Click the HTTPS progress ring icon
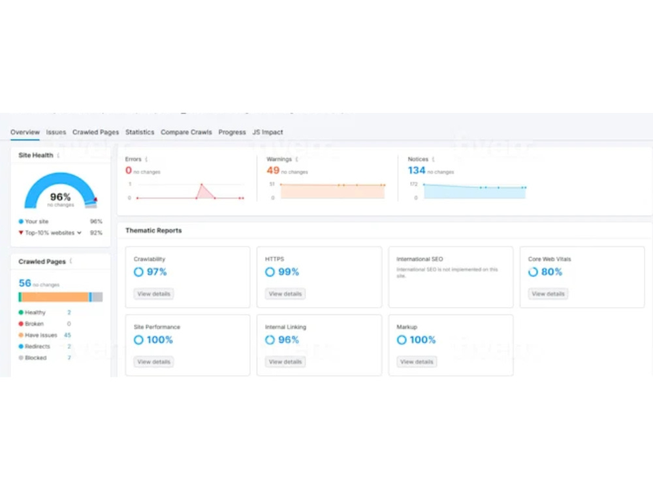Viewport: 653px width, 490px height. pos(270,272)
